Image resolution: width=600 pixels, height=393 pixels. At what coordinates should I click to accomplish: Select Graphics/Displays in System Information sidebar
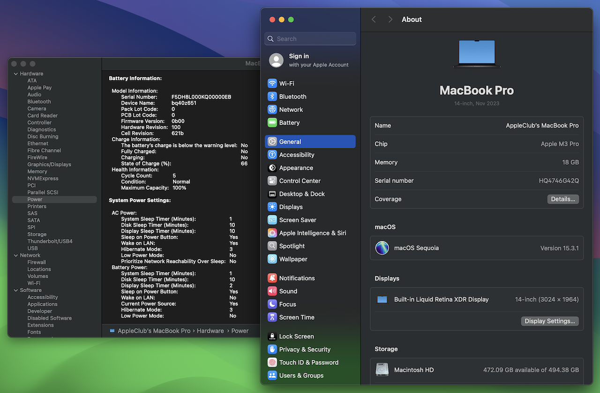pos(49,165)
